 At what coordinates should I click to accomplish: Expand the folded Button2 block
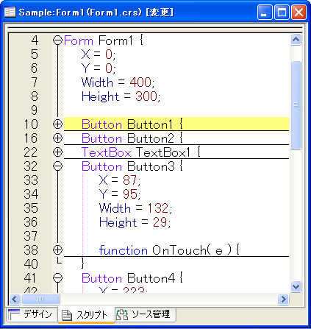(x=58, y=138)
